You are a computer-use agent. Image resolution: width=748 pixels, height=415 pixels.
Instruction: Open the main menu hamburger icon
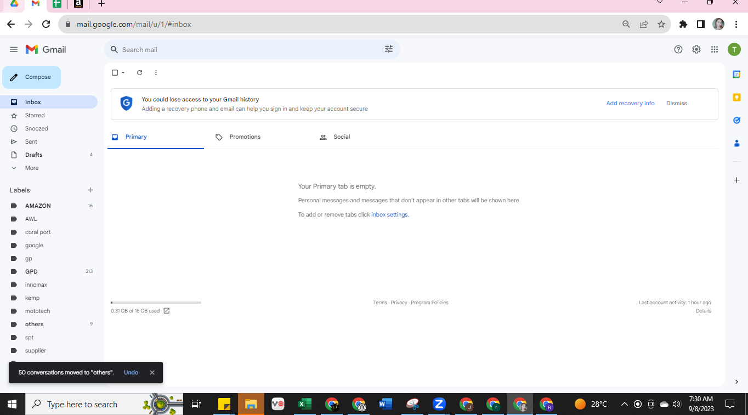point(14,49)
